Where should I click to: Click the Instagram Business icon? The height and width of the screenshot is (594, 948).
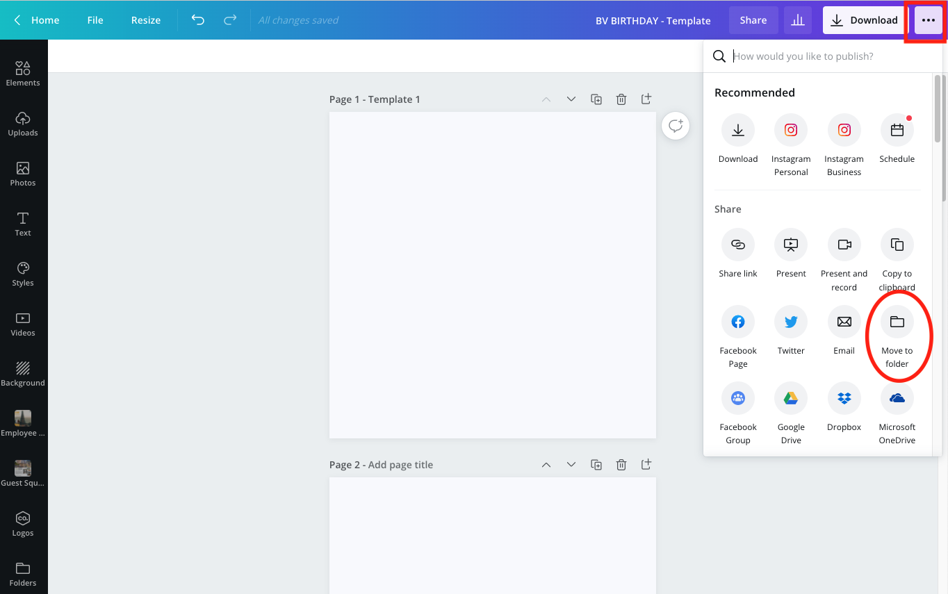[x=844, y=130]
